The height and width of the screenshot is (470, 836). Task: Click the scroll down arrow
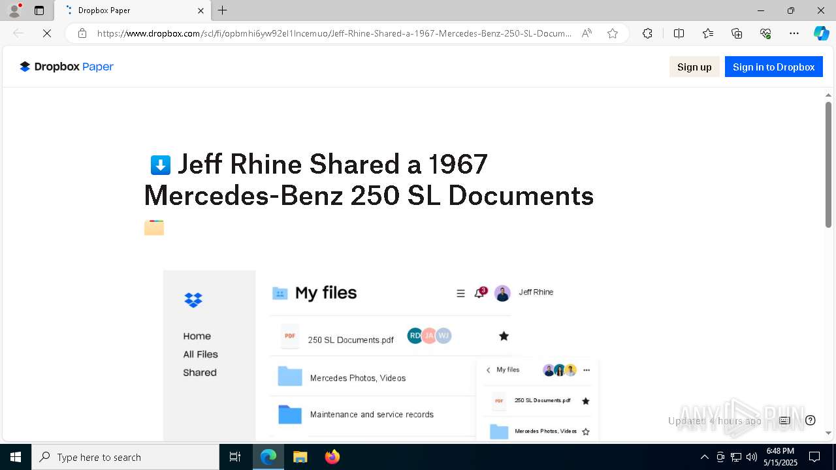coord(828,433)
